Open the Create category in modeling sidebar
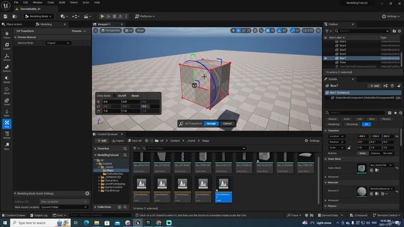 pos(7,46)
